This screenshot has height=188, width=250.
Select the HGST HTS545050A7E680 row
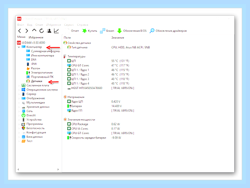click(101, 88)
